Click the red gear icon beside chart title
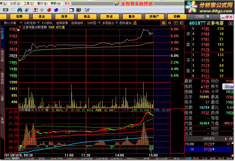This screenshot has width=235, height=161. click(20, 27)
